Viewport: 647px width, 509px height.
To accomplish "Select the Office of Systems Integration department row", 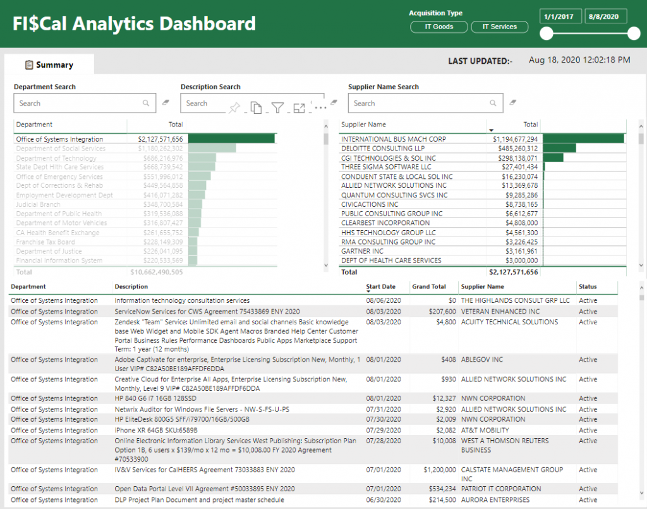I will coord(59,139).
